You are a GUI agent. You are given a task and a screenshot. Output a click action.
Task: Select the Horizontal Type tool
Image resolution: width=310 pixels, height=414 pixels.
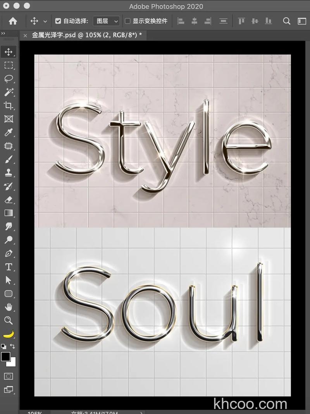9,267
